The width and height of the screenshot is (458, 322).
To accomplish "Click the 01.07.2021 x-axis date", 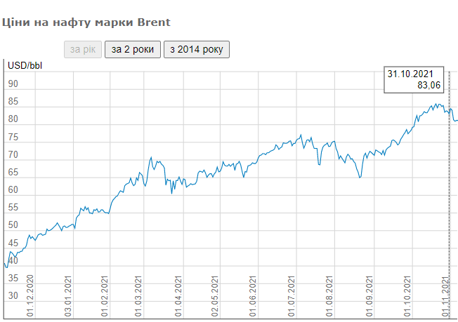I will (292, 298).
